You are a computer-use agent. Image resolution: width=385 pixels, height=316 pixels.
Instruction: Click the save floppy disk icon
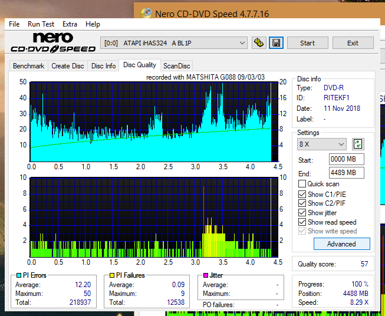click(277, 43)
